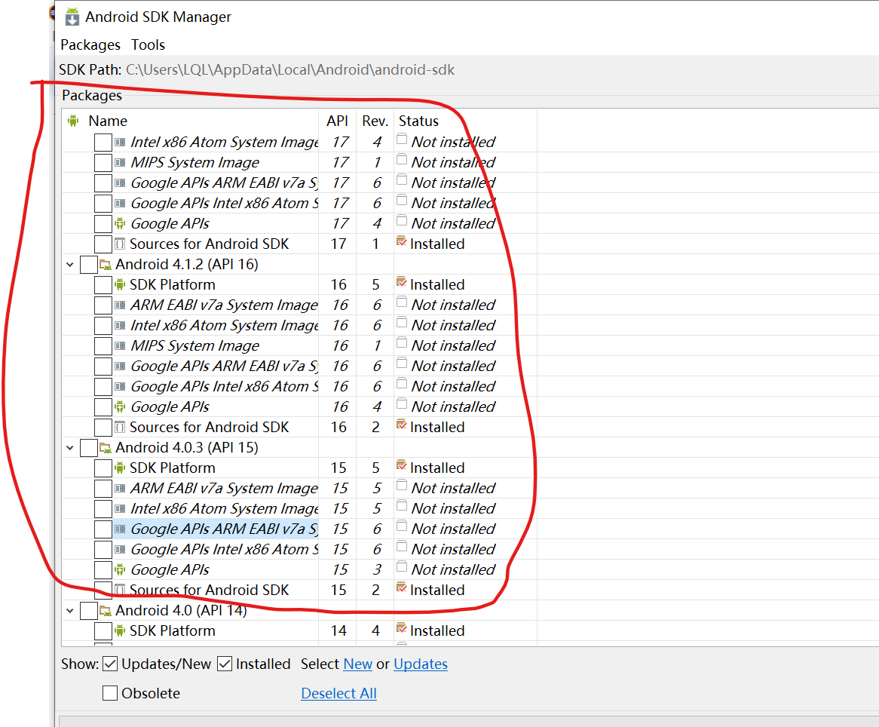
Task: Click Not installed status of Google APIs API 16
Action: tap(453, 406)
